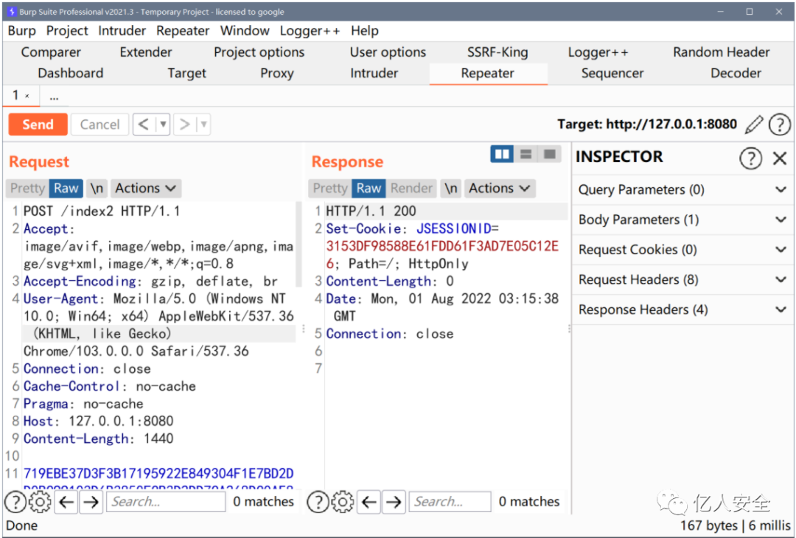Open the Inspector help icon

tap(750, 158)
